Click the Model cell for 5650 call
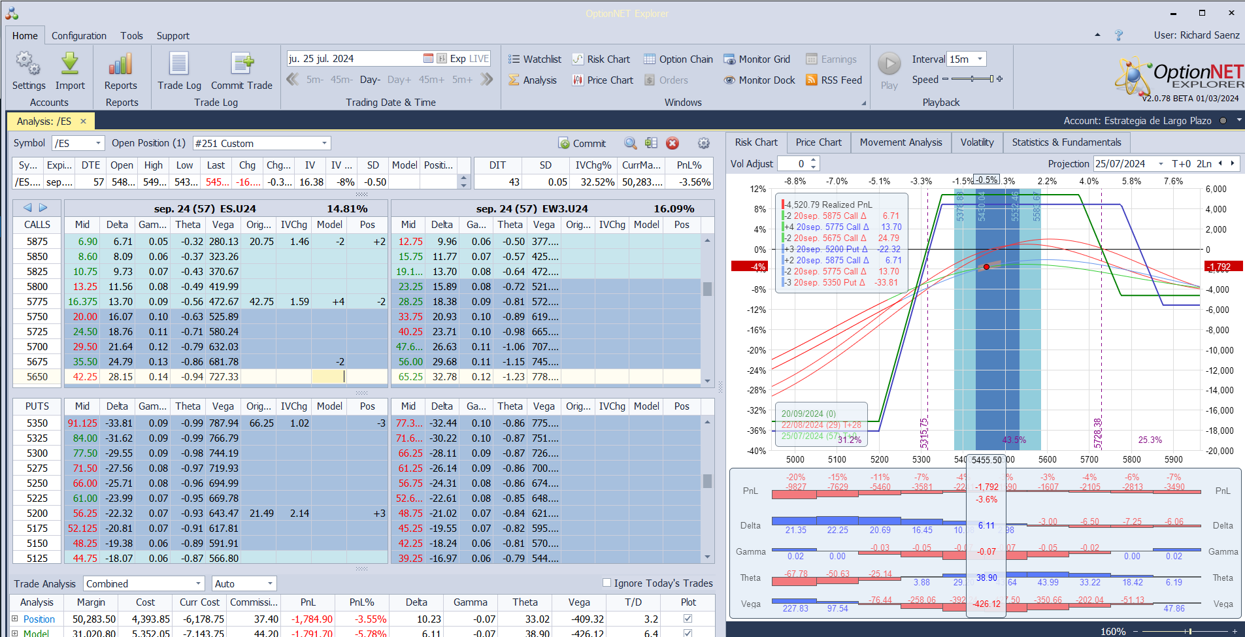This screenshot has width=1245, height=637. click(329, 377)
